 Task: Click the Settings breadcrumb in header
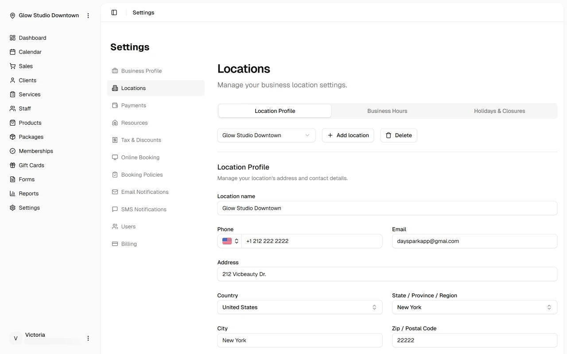point(144,12)
